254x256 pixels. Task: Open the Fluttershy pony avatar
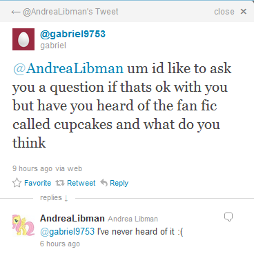[23, 225]
